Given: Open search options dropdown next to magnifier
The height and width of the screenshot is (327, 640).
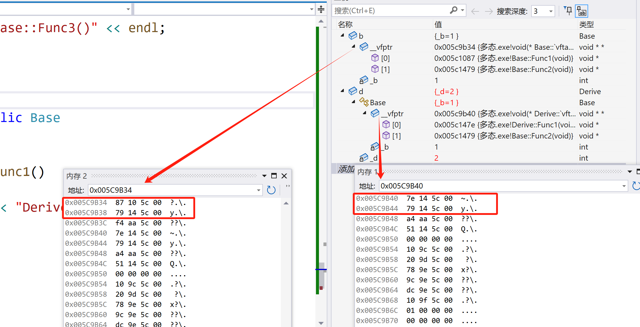Looking at the screenshot, I should tap(463, 10).
